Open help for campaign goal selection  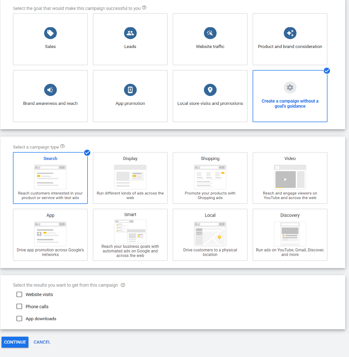[x=144, y=8]
